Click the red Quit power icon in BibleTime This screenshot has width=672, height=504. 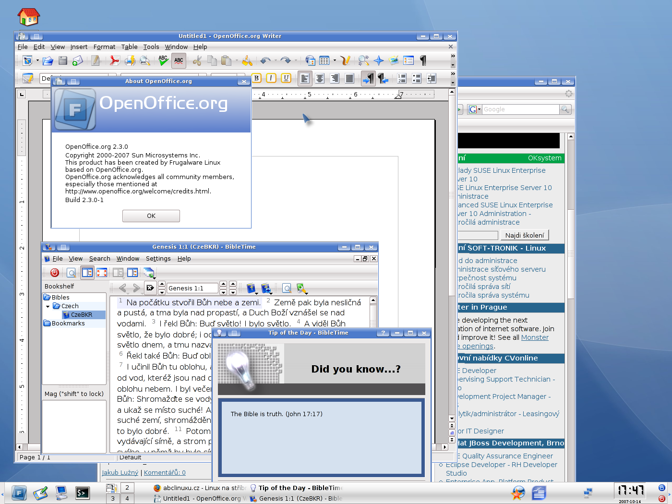(x=55, y=273)
